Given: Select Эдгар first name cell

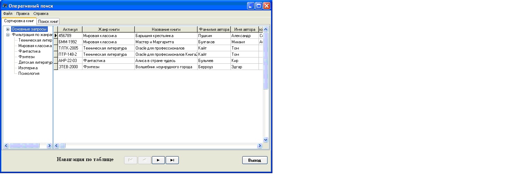Looking at the screenshot, I should 244,67.
